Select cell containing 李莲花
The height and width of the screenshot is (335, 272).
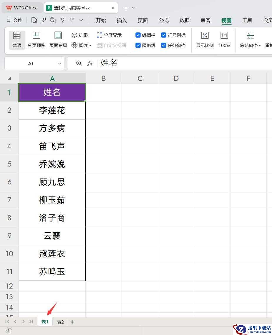[52, 110]
